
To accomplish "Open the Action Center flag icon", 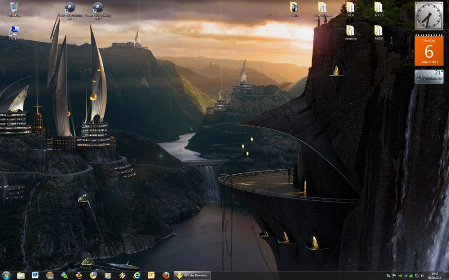I will 394,276.
